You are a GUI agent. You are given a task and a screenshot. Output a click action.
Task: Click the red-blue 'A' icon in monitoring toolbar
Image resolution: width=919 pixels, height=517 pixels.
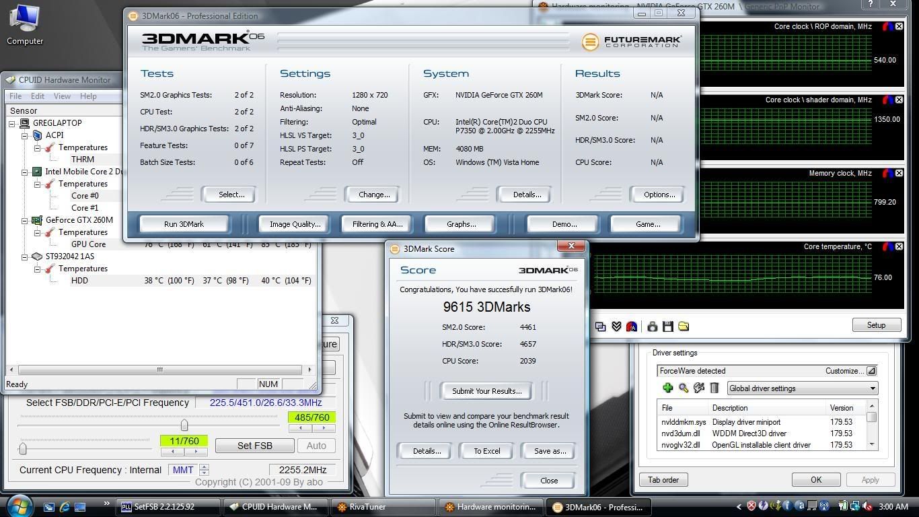[x=632, y=326]
